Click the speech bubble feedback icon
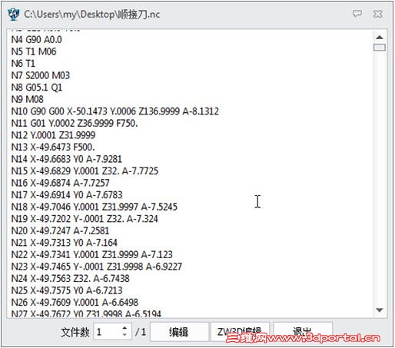Viewport: 395px width, 348px height. tap(357, 14)
